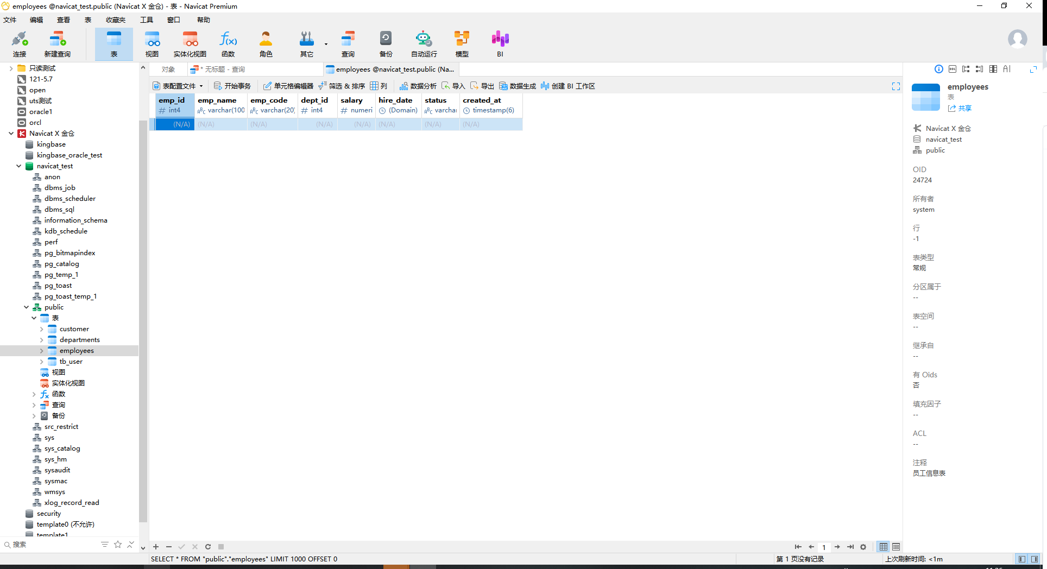
Task: Click the 列 (Columns) button
Action: (x=379, y=86)
